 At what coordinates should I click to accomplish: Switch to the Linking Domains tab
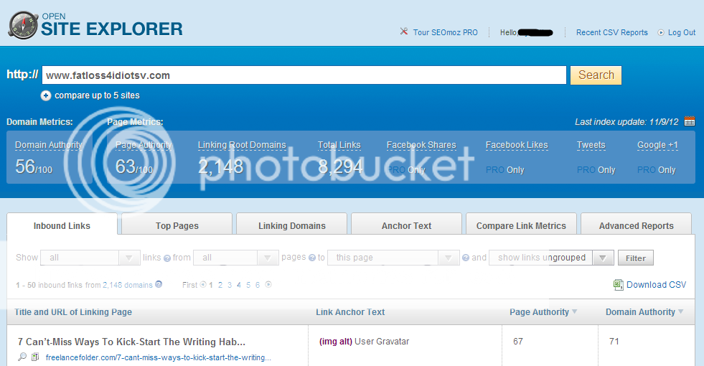tap(292, 225)
